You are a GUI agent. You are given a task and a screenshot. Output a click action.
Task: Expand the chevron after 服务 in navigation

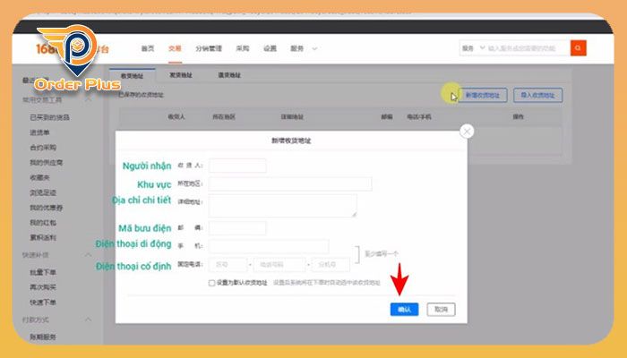(x=314, y=48)
